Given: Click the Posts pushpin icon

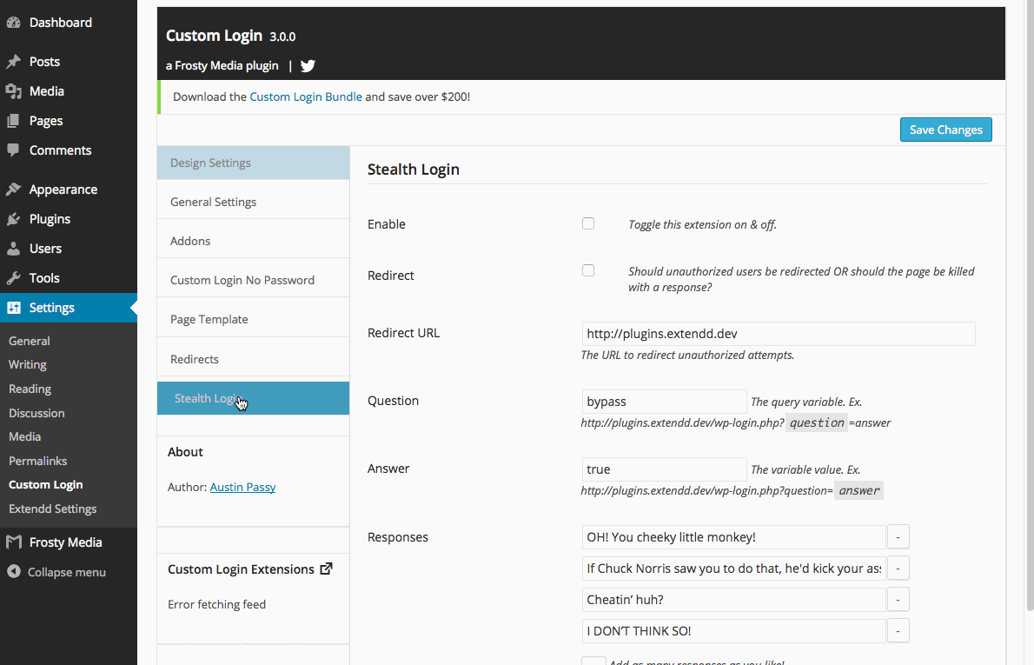Looking at the screenshot, I should coord(13,62).
